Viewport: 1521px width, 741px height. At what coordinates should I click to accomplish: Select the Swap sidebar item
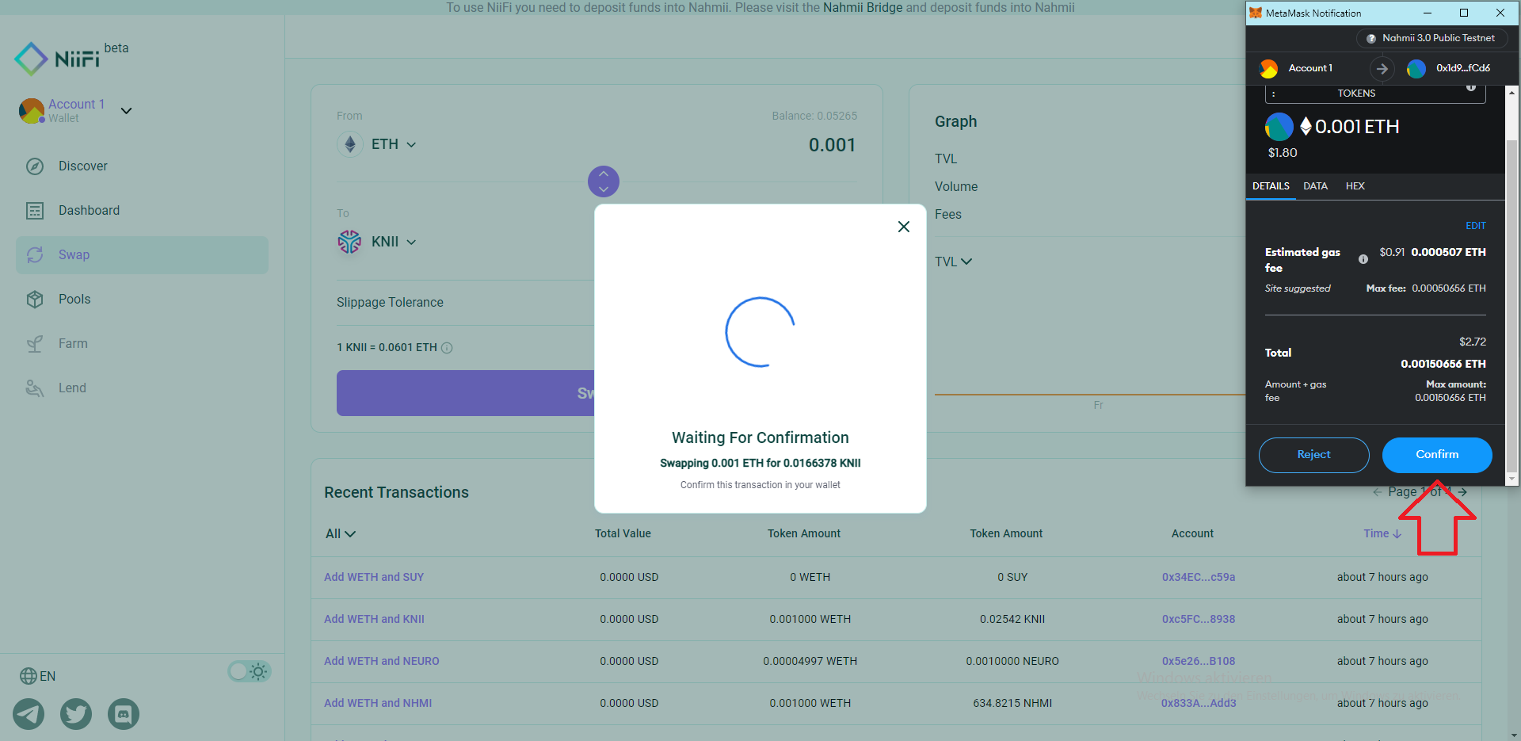[x=142, y=255]
